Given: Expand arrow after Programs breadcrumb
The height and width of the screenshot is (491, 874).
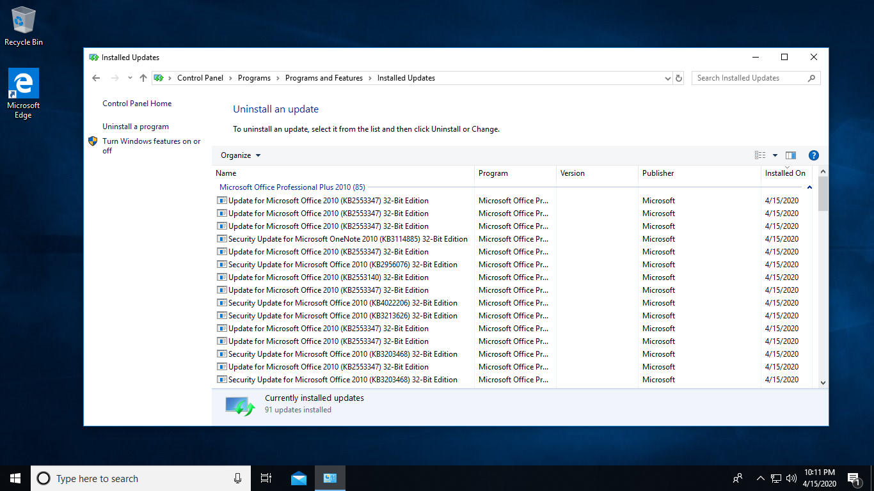Looking at the screenshot, I should click(278, 78).
